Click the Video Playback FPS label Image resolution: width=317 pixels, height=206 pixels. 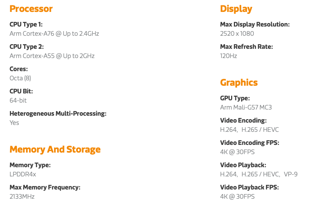coord(250,187)
